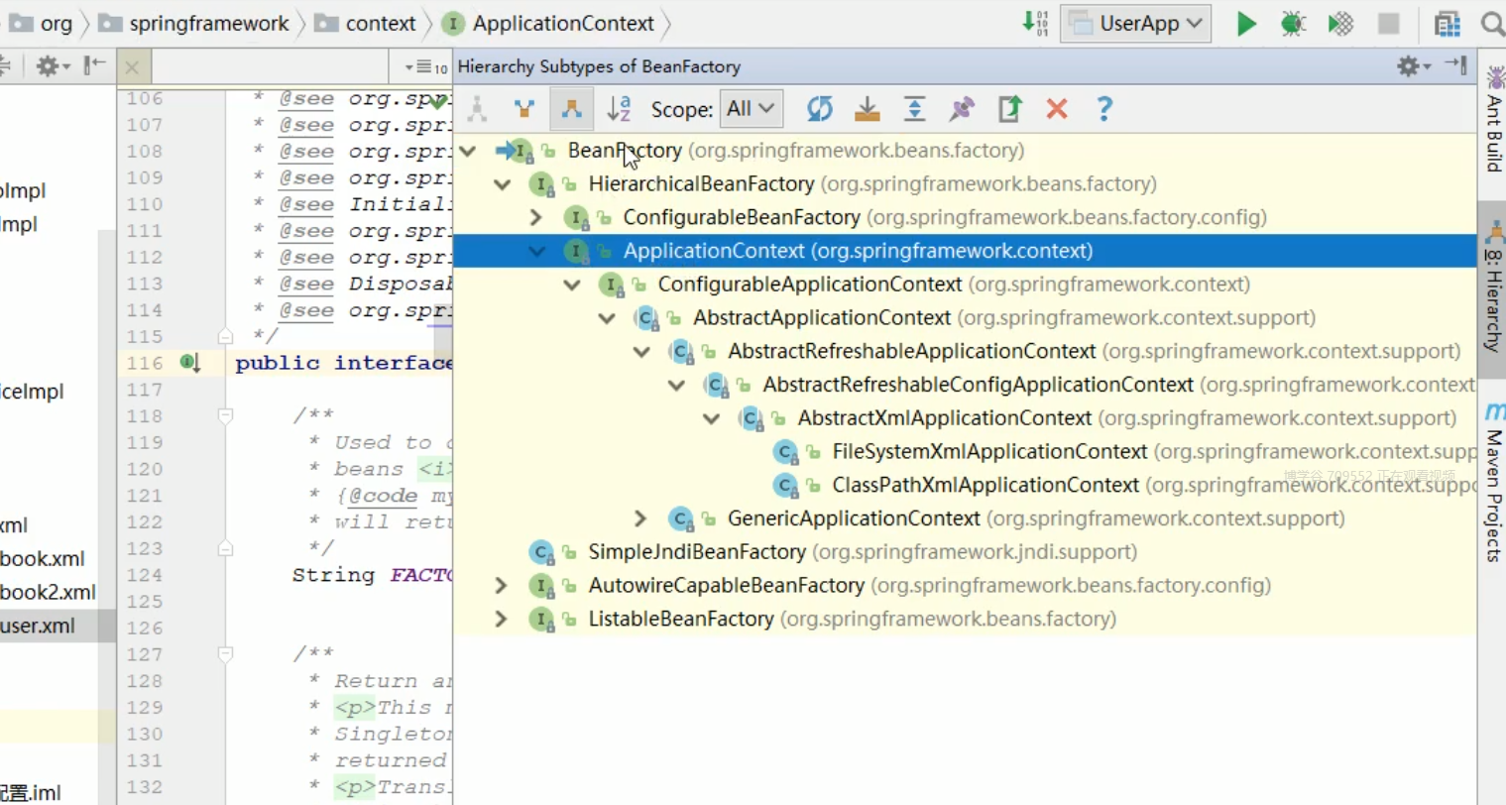Fold the Javadoc comment at line 118

point(226,416)
